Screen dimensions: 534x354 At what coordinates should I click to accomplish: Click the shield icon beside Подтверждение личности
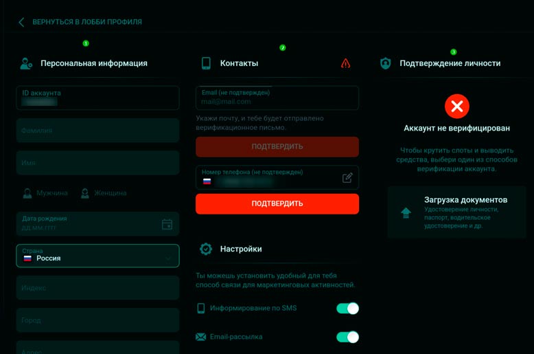click(386, 63)
